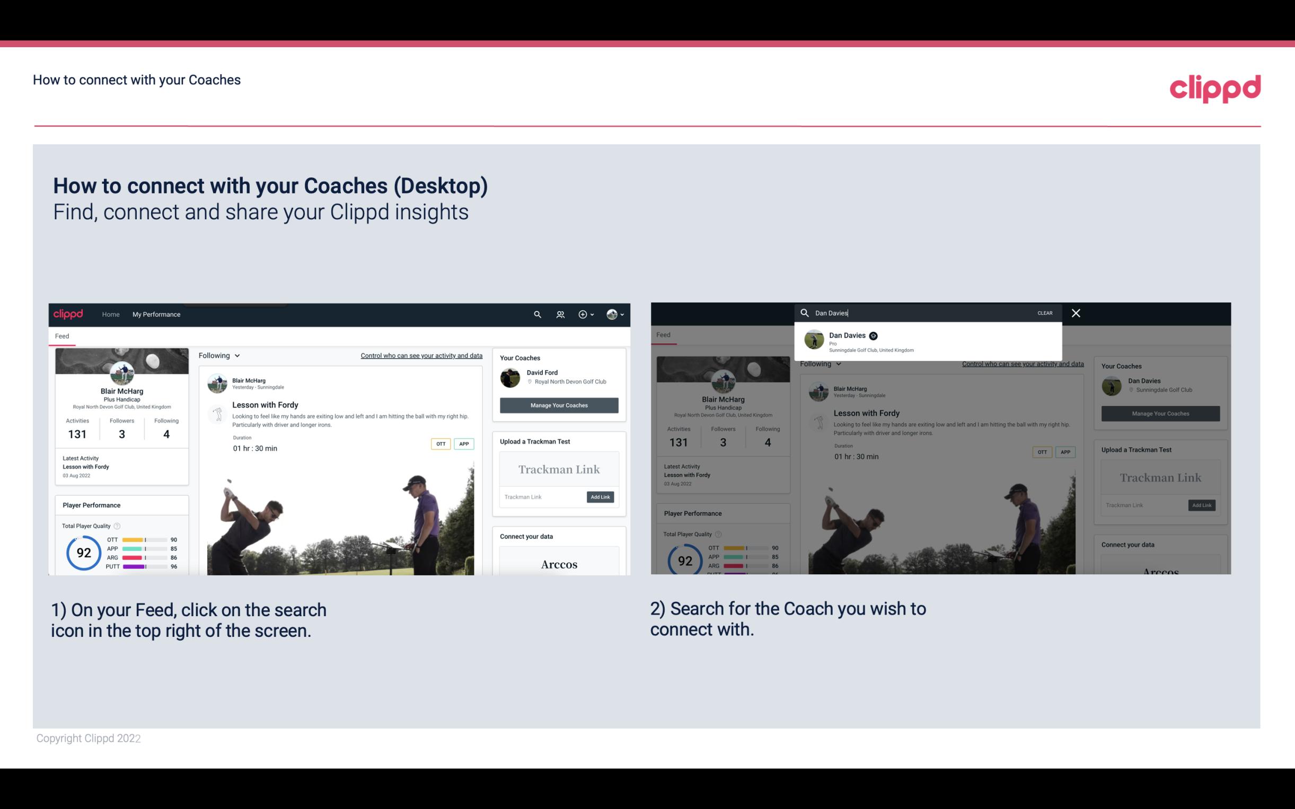1295x809 pixels.
Task: Click the X close button on search overlay
Action: pyautogui.click(x=1075, y=312)
